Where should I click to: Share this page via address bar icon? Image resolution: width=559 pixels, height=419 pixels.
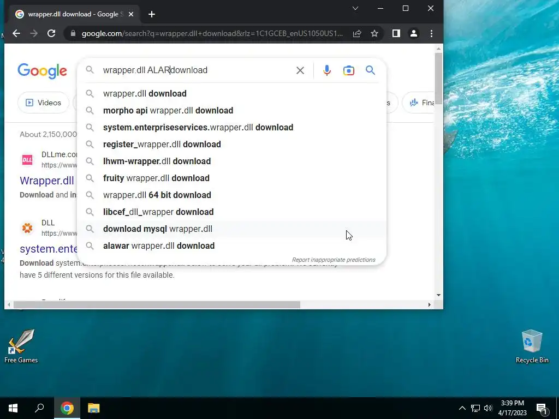(x=357, y=33)
